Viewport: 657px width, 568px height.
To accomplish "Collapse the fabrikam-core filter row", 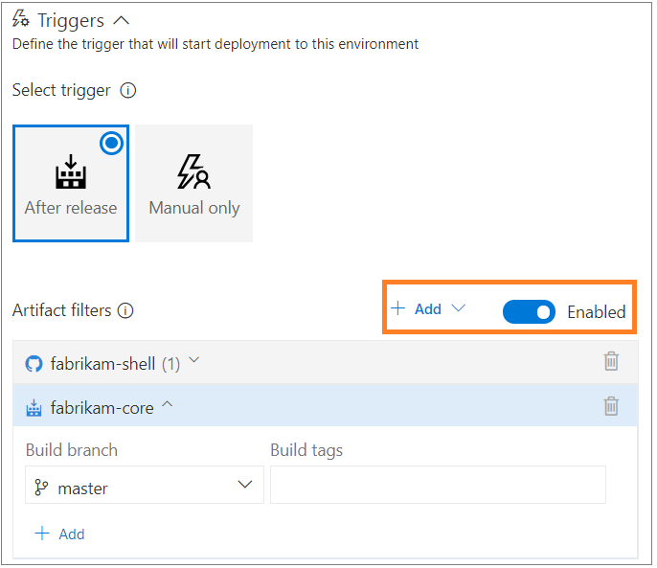I will [x=168, y=405].
